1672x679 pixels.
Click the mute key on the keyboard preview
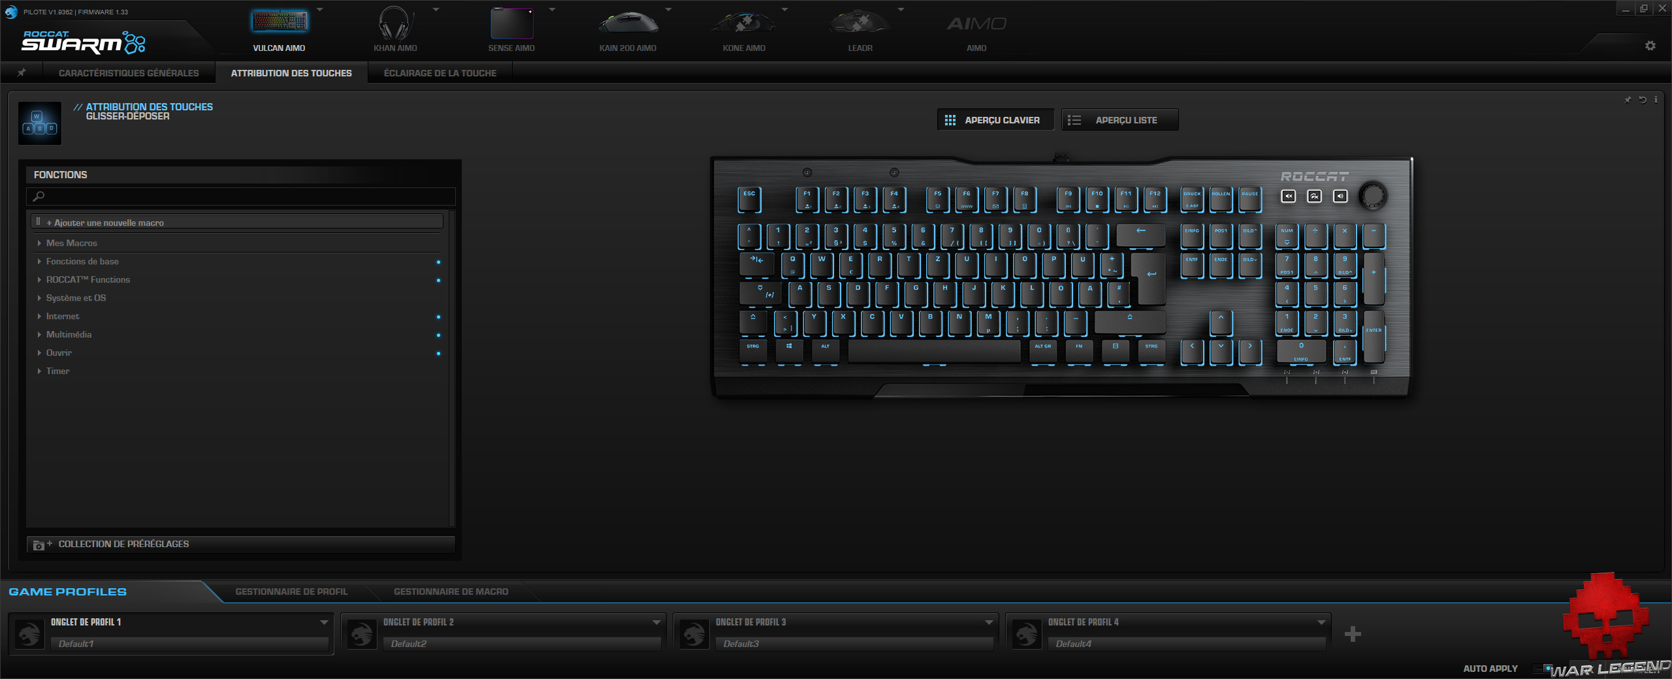(x=1289, y=196)
